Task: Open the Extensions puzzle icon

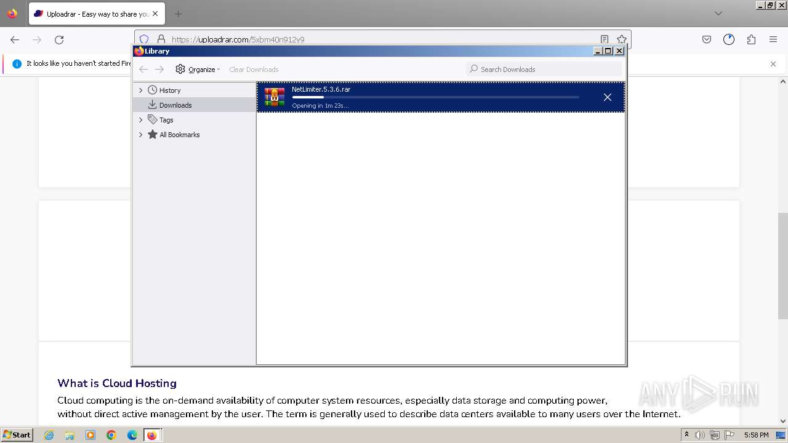Action: click(751, 39)
